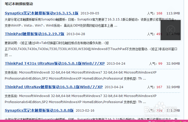
Task: Open ThinkPad T431s UltraNav驱动16.5.0.1版 link
Action: (x=55, y=63)
